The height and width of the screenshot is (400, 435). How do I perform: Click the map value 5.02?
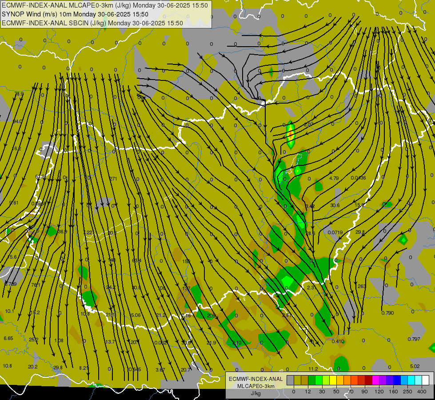pyautogui.click(x=415, y=366)
